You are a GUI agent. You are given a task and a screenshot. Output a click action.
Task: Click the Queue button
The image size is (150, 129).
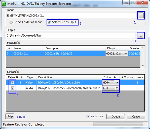116,116
